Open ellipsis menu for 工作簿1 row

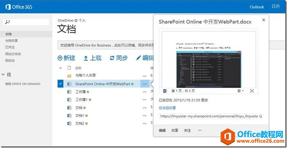(x=145, y=100)
